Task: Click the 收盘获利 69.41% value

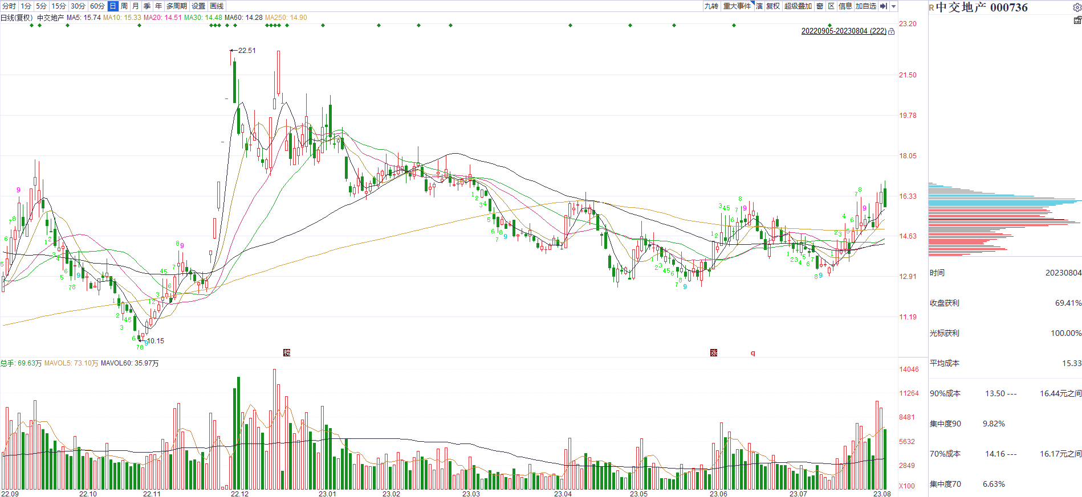Action: pyautogui.click(x=1068, y=303)
